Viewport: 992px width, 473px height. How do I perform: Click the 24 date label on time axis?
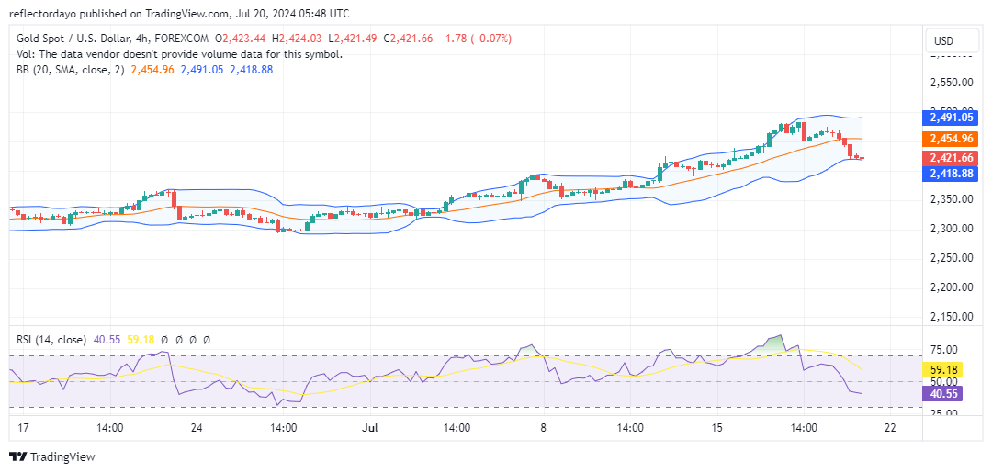[197, 428]
